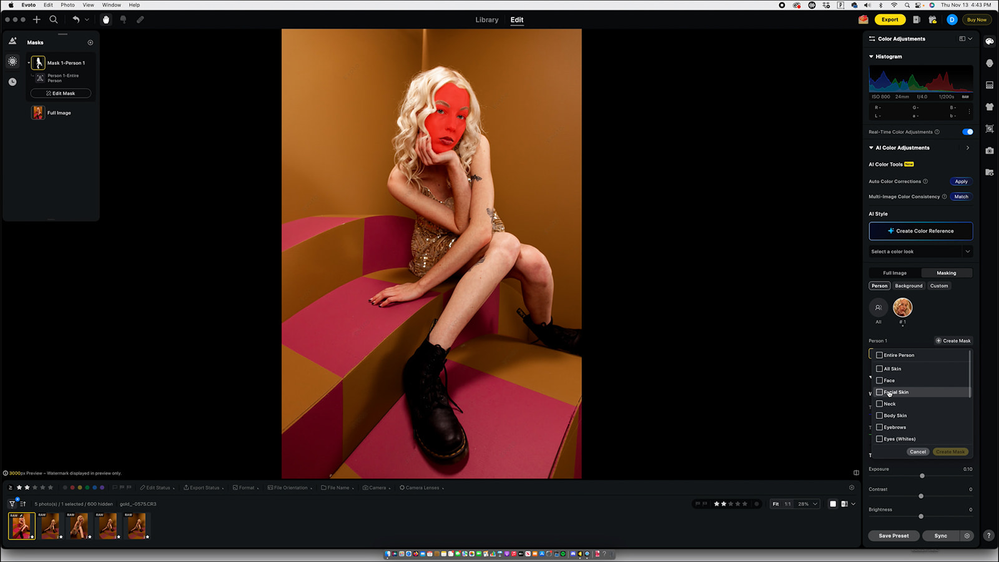Image resolution: width=999 pixels, height=562 pixels.
Task: Click the Create Color Reference button
Action: (x=920, y=230)
